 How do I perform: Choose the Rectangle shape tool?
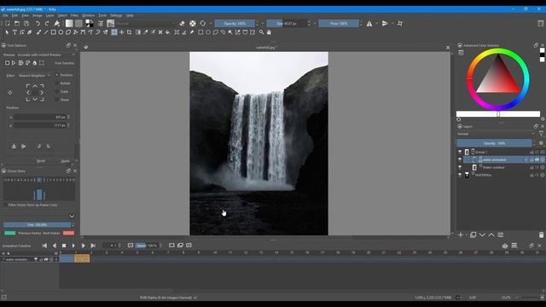pyautogui.click(x=53, y=32)
